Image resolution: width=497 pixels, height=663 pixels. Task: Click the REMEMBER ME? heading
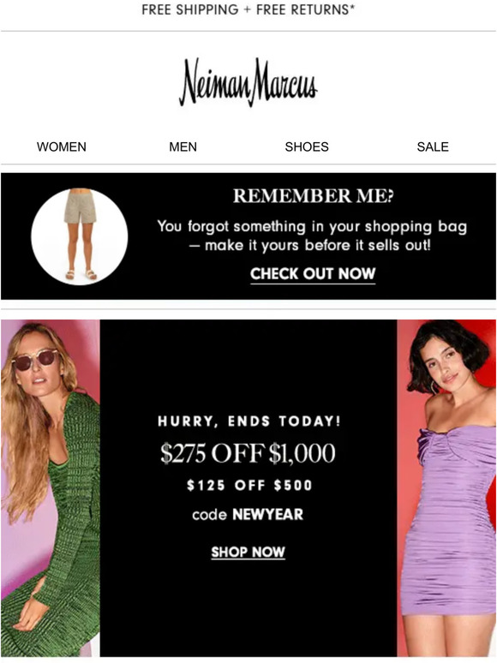pyautogui.click(x=313, y=196)
